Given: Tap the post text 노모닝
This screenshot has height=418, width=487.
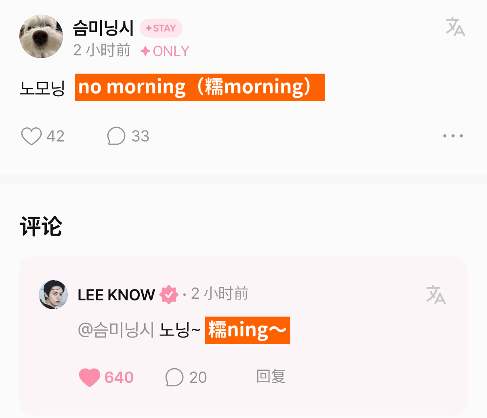Looking at the screenshot, I should point(42,87).
